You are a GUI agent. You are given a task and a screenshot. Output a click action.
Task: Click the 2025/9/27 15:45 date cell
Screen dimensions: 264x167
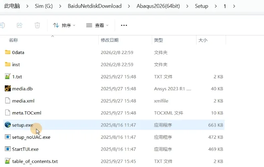[118, 161]
